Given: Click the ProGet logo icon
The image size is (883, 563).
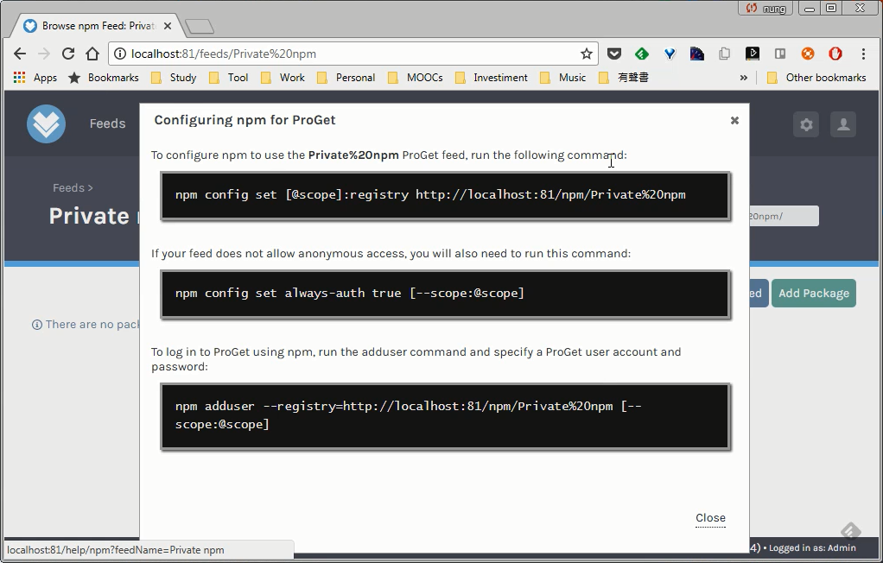Looking at the screenshot, I should pyautogui.click(x=46, y=123).
